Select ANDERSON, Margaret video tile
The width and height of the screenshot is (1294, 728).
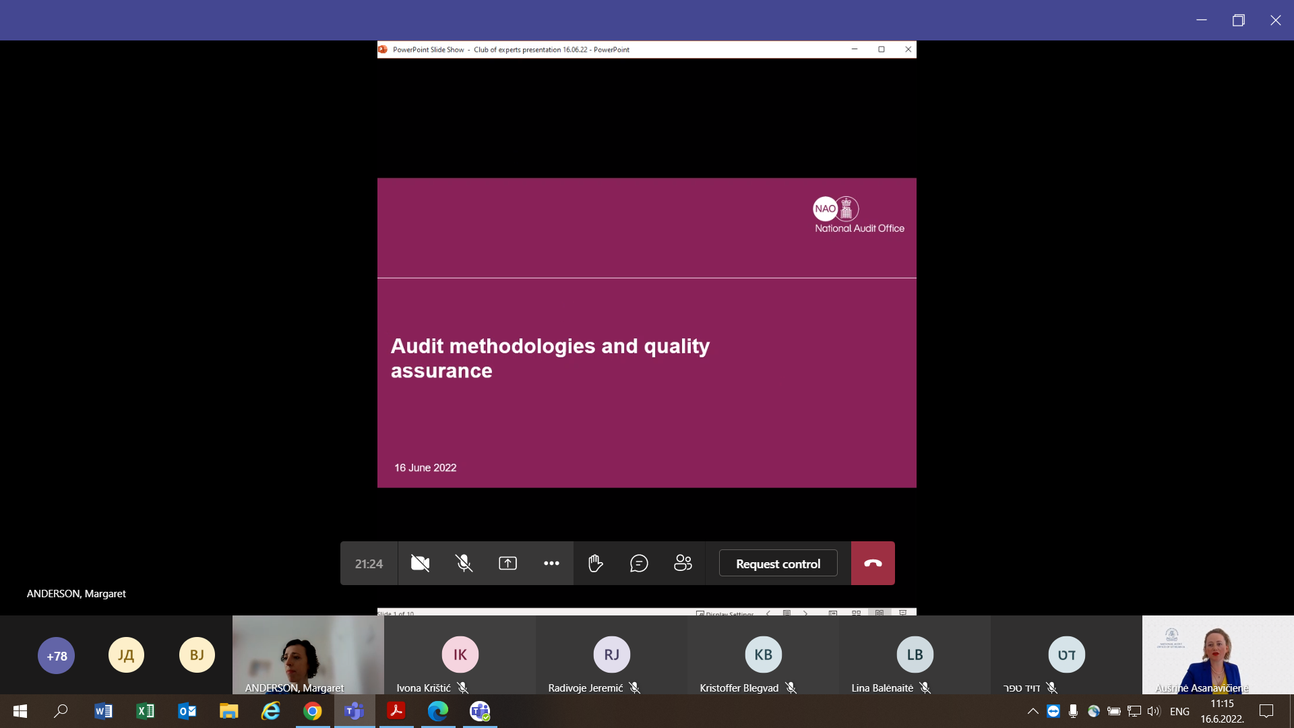[x=308, y=655]
